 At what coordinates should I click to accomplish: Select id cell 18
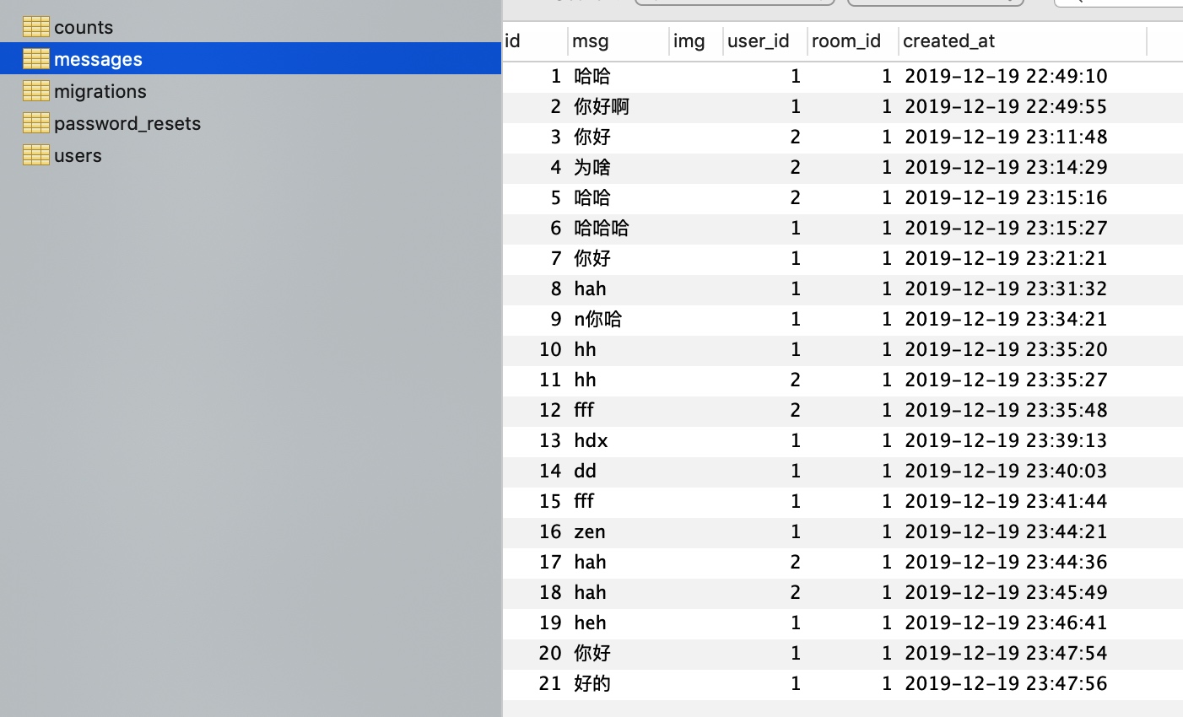(x=550, y=592)
